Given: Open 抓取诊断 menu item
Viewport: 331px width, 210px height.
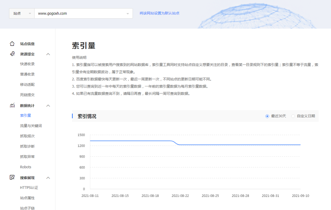Looking at the screenshot, I should pyautogui.click(x=27, y=146).
